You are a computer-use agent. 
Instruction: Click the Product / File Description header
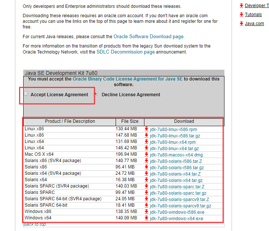pyautogui.click(x=70, y=121)
